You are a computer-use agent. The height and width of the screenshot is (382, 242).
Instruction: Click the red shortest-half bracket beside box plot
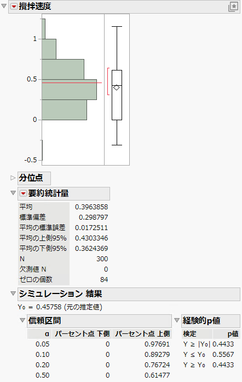pyautogui.click(x=108, y=81)
